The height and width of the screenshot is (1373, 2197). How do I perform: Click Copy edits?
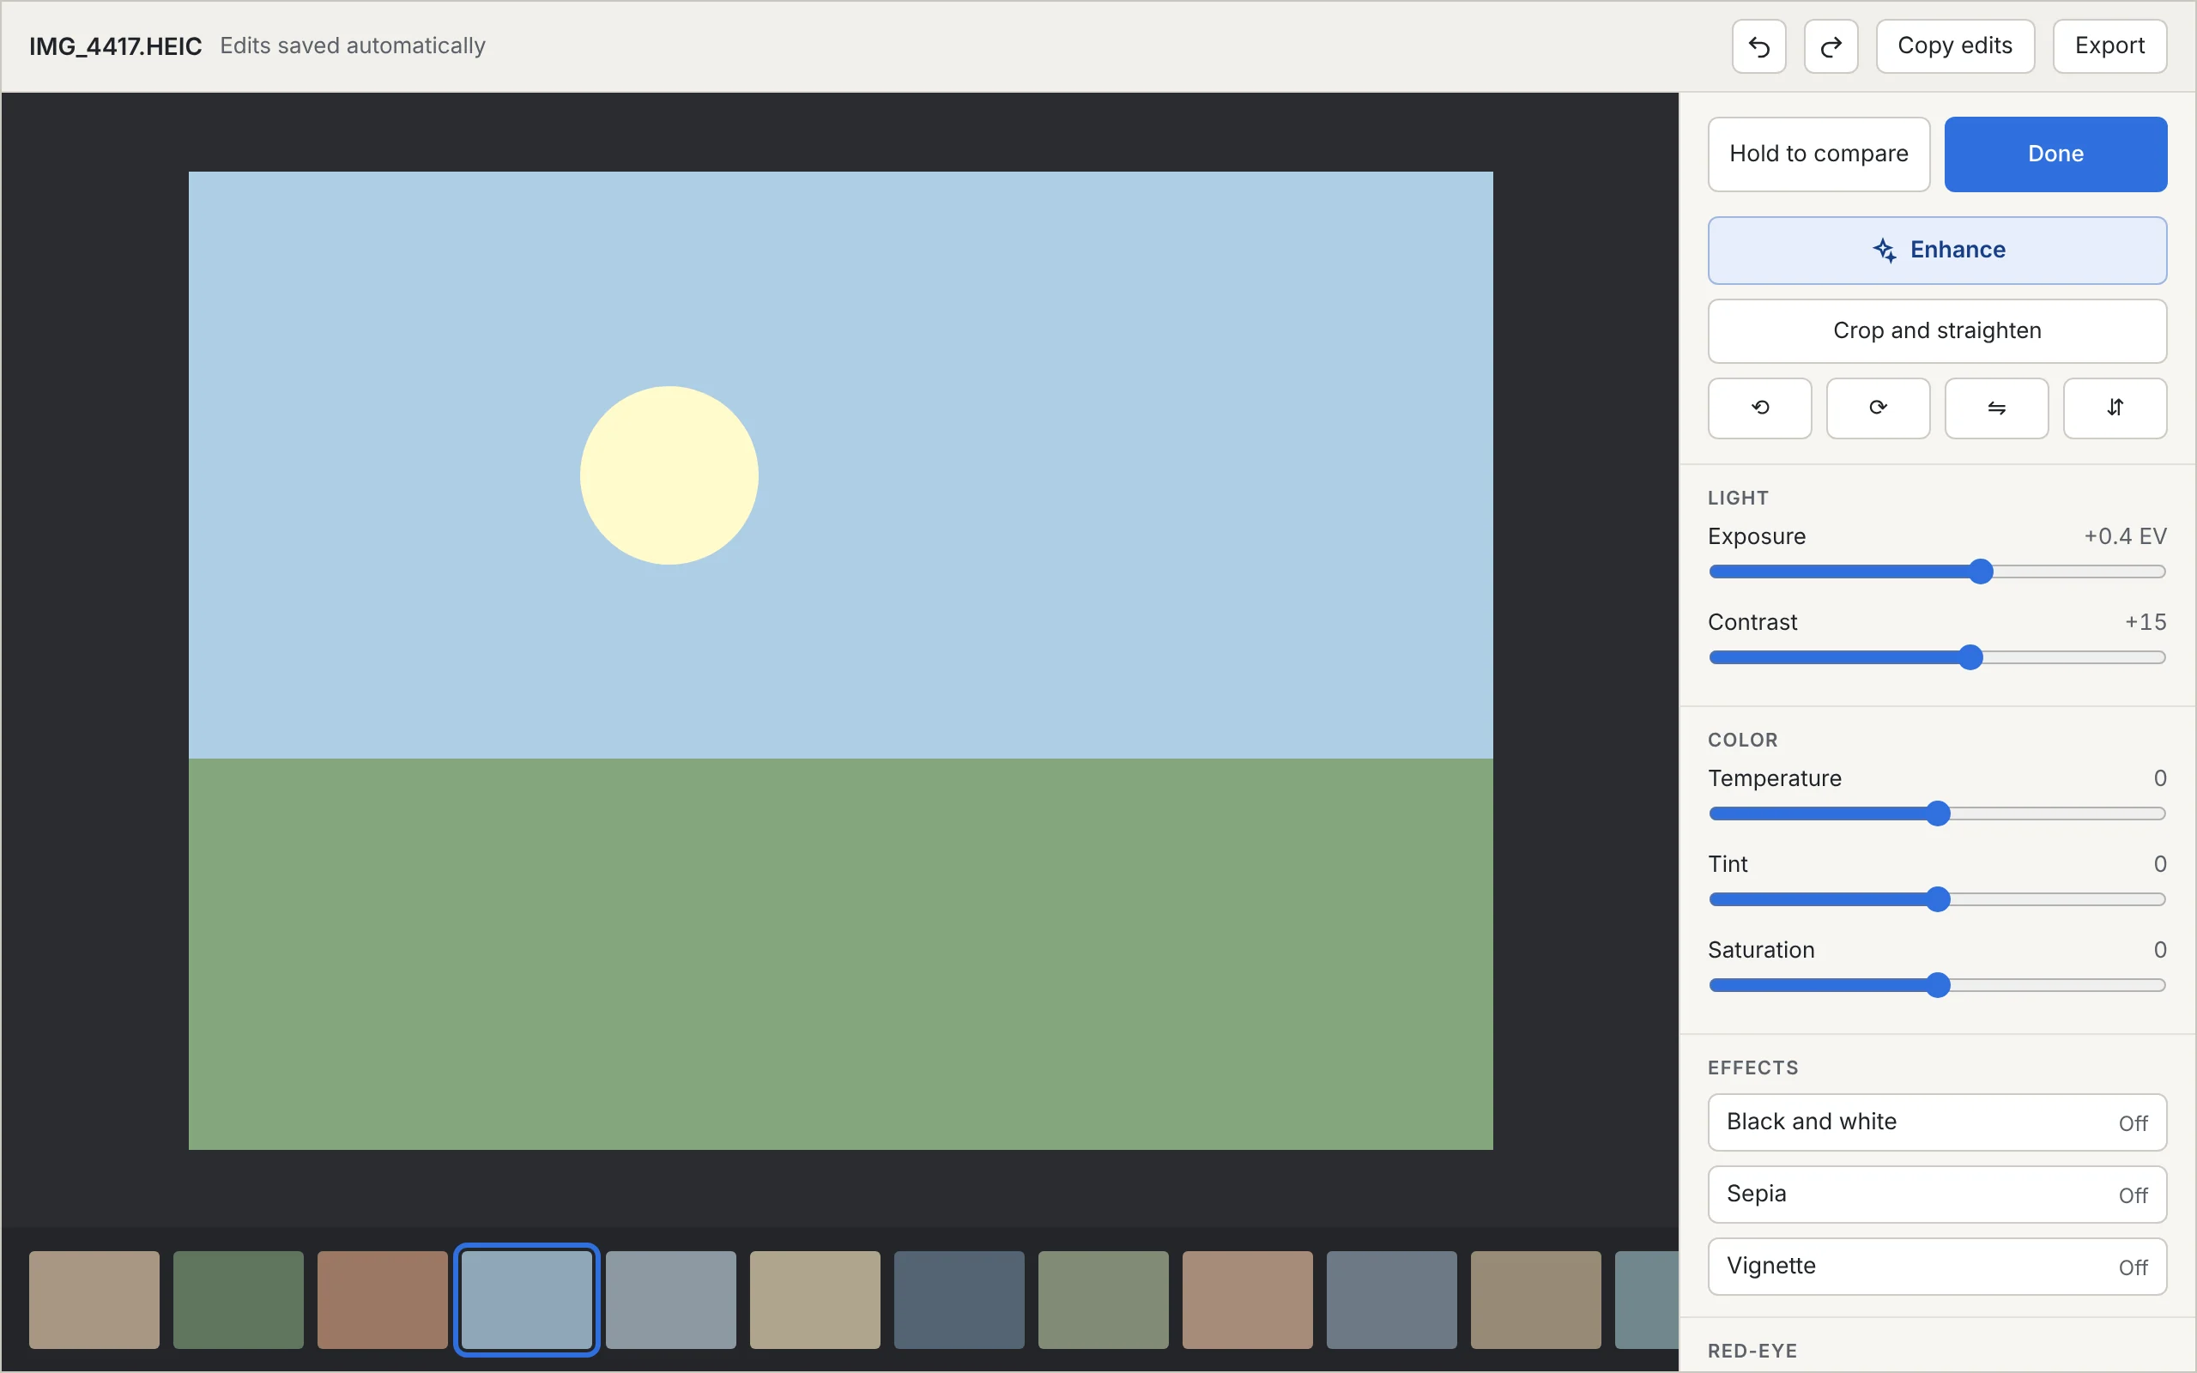1955,46
